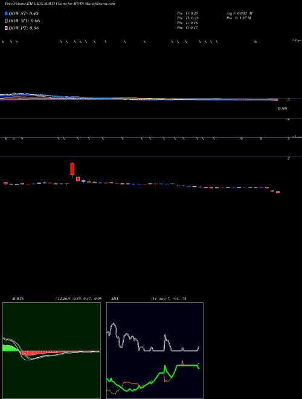Click the 'DOW ST: 0.43' label
Viewport: 302px width, 399px height.
coord(24,13)
